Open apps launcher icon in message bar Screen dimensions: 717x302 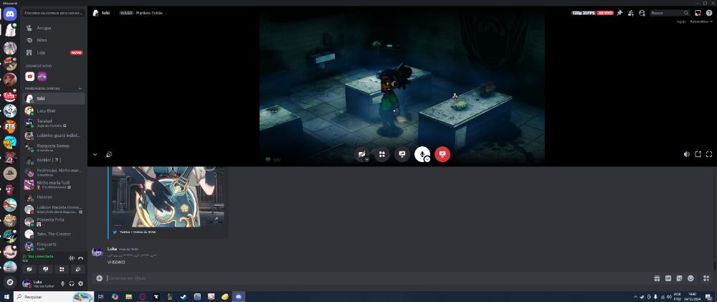tap(706, 278)
